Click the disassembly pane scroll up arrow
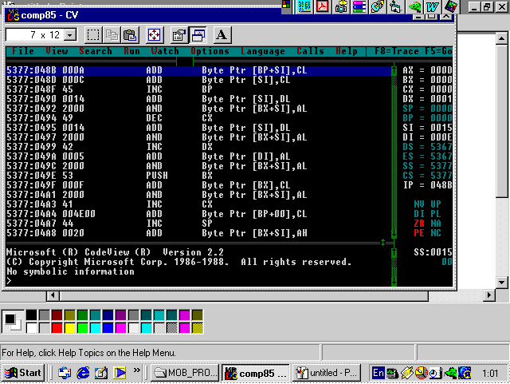 [x=394, y=70]
